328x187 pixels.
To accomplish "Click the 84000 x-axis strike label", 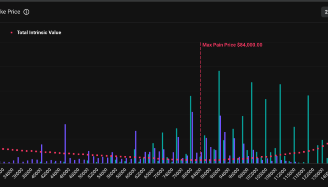I will pos(196,174).
